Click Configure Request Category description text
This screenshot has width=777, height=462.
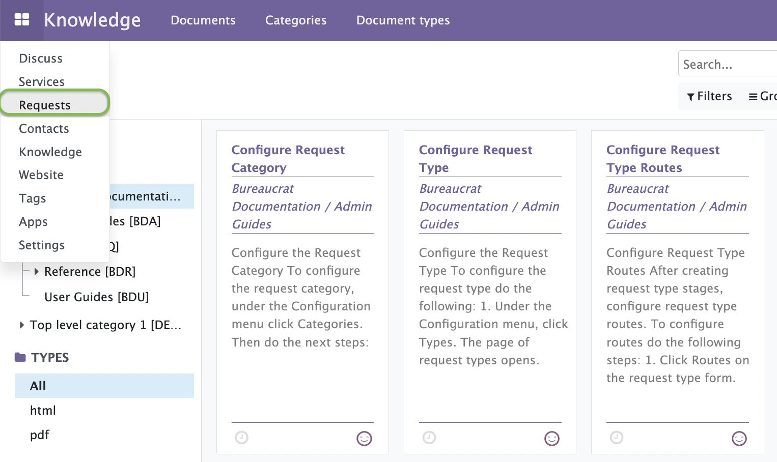point(301,298)
